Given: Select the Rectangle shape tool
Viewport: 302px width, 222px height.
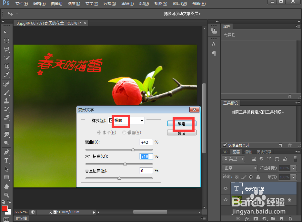Looking at the screenshot, I should (x=6, y=177).
